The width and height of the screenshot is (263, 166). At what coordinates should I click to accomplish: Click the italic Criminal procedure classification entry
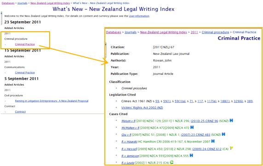(134, 88)
